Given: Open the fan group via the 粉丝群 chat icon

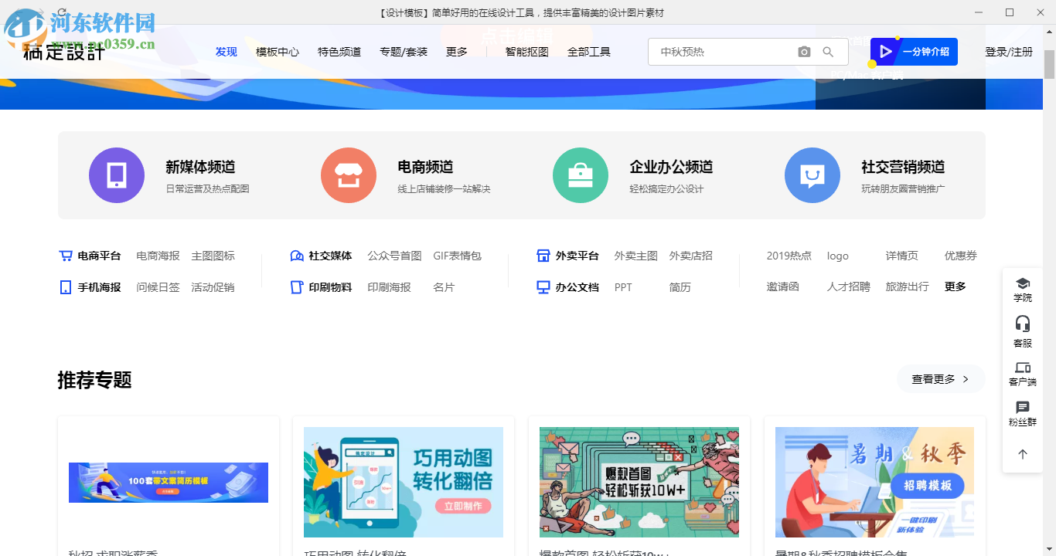Looking at the screenshot, I should click(x=1022, y=411).
